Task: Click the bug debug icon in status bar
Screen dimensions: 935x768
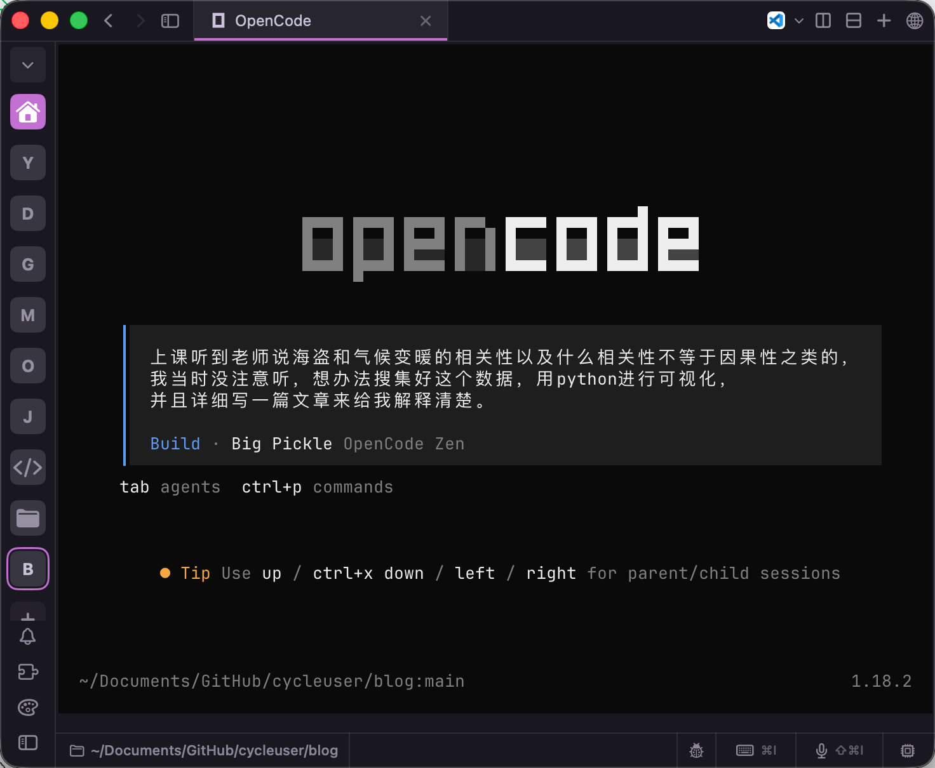Action: click(697, 750)
